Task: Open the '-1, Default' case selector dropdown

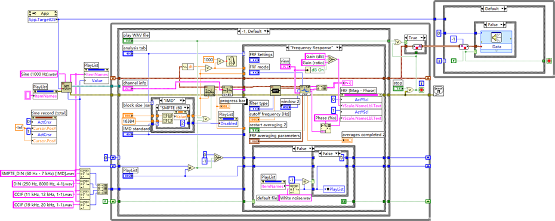Action: 255,31
